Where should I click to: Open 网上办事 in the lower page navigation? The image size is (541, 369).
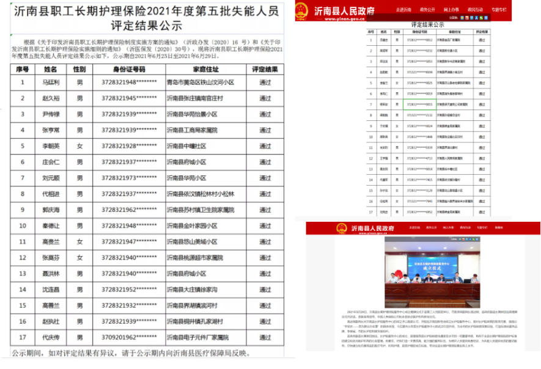pyautogui.click(x=448, y=228)
